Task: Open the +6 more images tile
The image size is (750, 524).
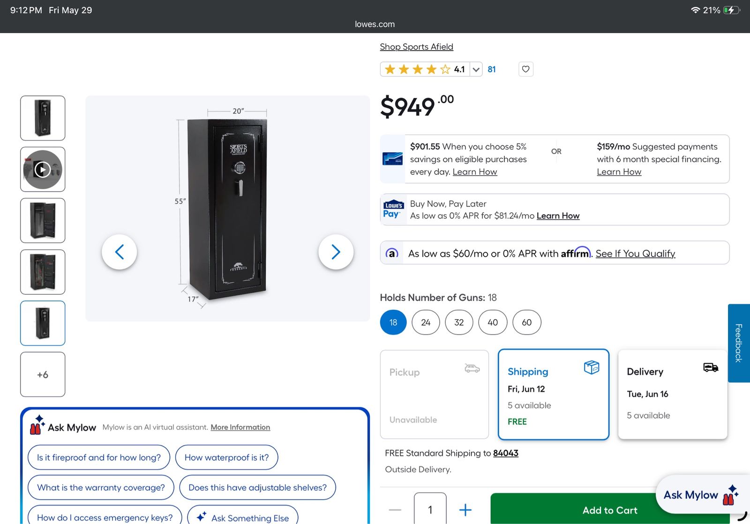Action: point(43,374)
